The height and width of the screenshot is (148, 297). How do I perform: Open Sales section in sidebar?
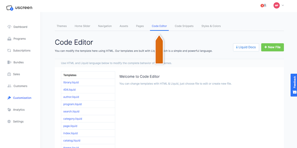[17, 74]
